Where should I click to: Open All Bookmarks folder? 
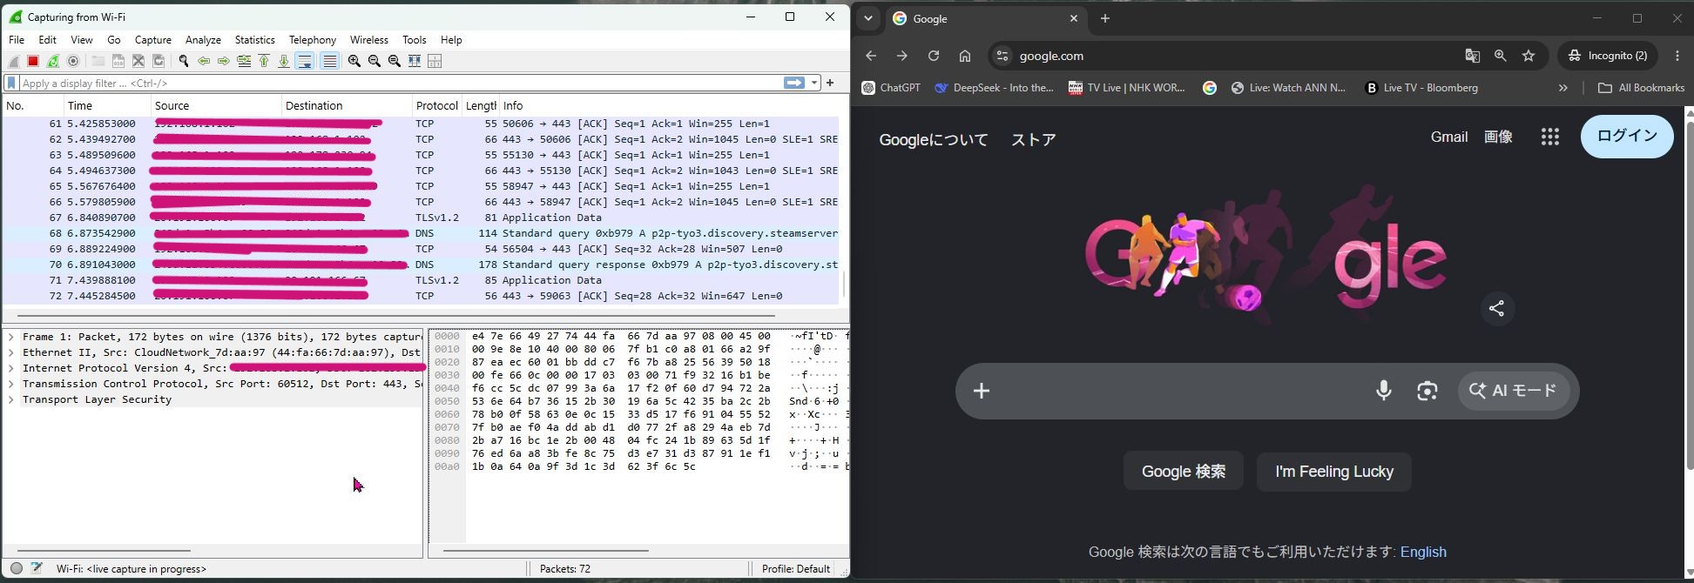click(x=1642, y=88)
